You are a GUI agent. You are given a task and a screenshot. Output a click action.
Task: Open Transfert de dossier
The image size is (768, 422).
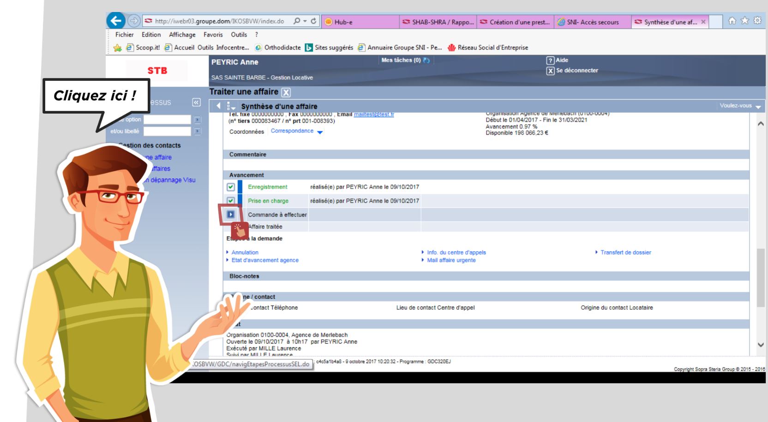point(625,252)
